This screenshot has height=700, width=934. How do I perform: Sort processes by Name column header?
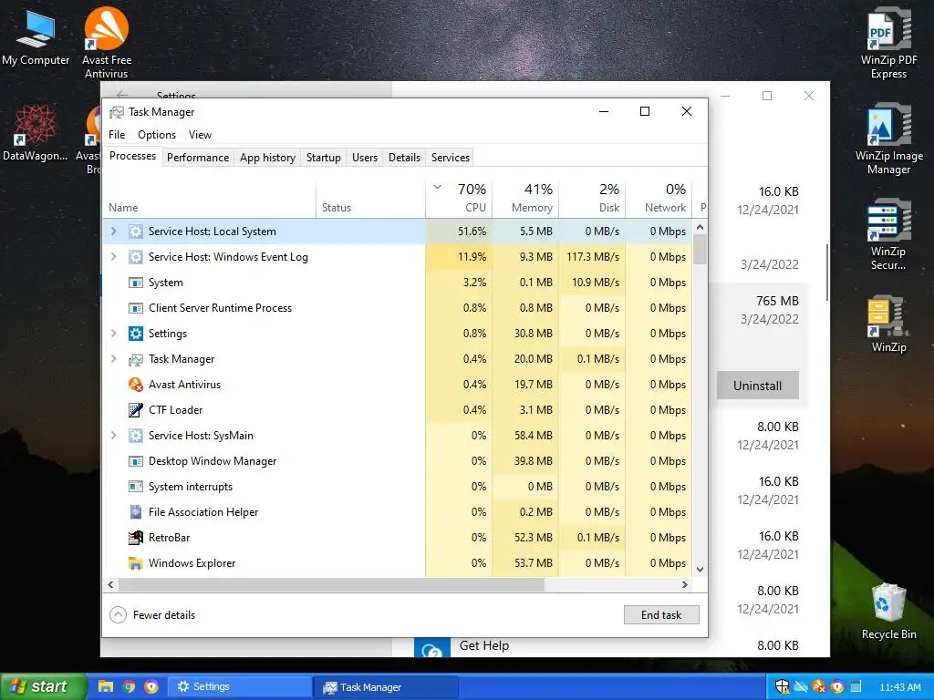209,198
